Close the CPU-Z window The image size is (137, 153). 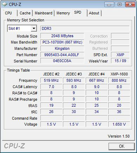pyautogui.click(x=130, y=5)
